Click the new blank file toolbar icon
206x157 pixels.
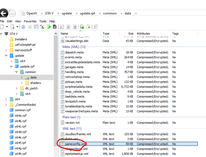click(2, 27)
